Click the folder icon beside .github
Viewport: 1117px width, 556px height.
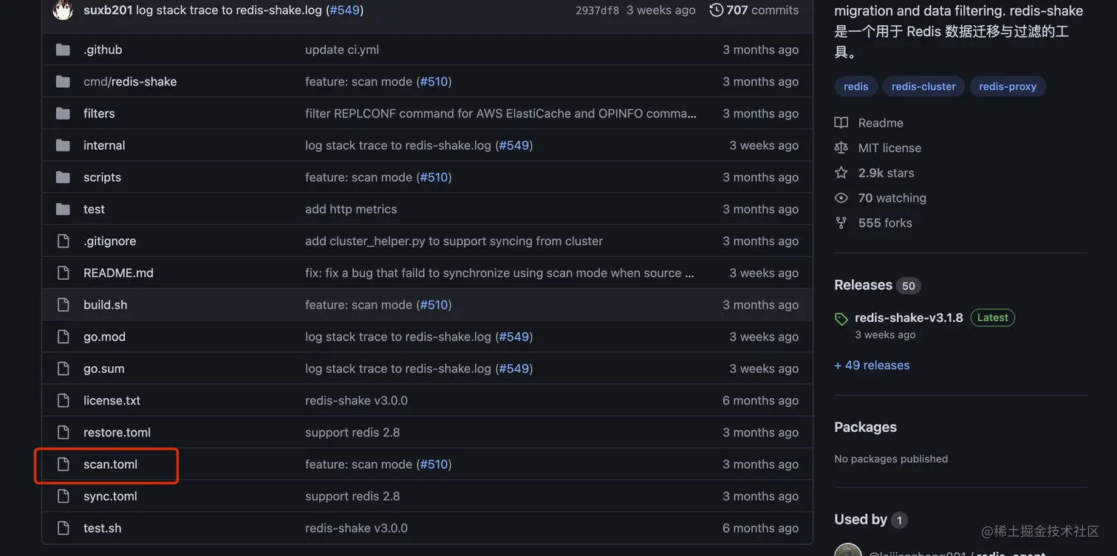pyautogui.click(x=63, y=49)
